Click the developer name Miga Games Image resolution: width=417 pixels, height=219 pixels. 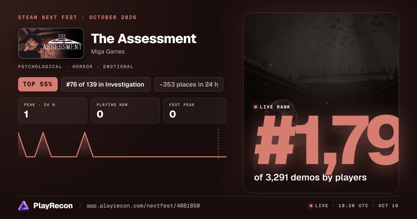click(x=108, y=51)
